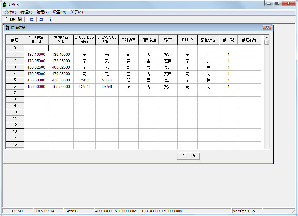Click time 14:58:08 in status bar
Screen dimensions: 298x216
[72, 211]
